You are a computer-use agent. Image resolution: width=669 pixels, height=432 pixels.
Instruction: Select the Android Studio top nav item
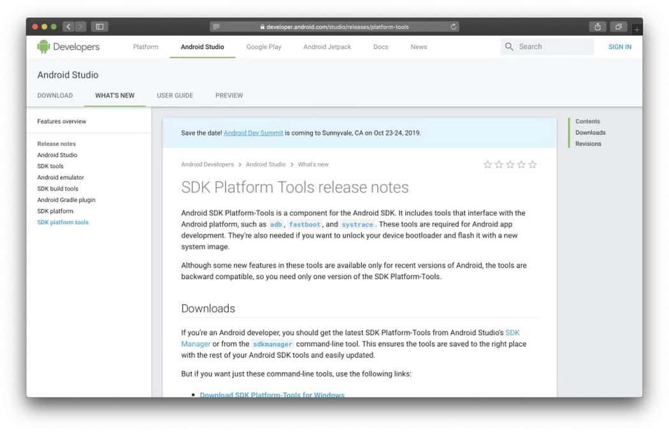pos(202,47)
